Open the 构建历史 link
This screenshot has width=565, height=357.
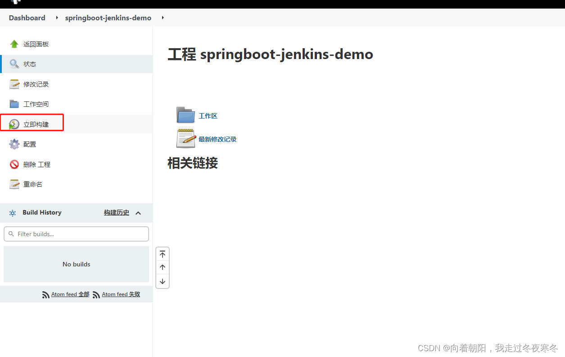pyautogui.click(x=117, y=213)
